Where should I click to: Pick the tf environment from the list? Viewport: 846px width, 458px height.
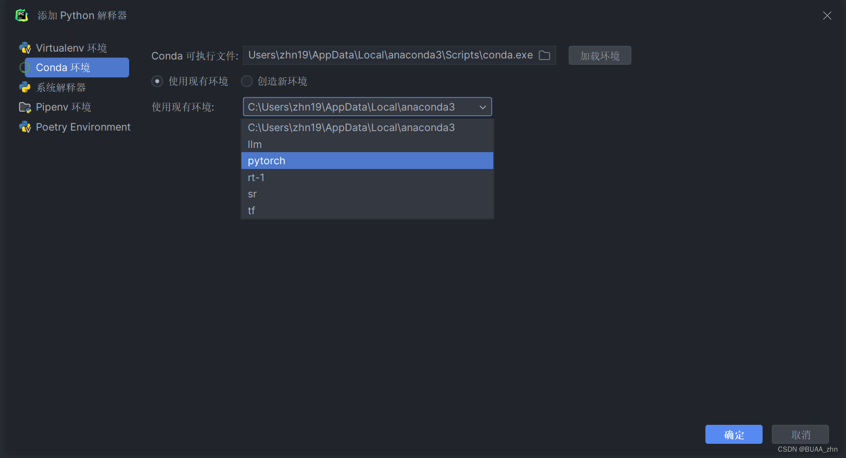click(x=367, y=211)
